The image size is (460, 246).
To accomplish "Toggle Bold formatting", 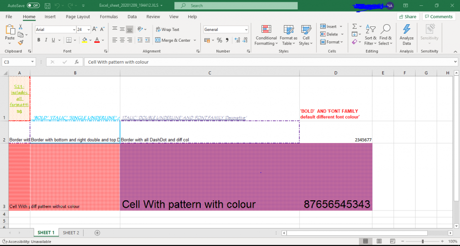I will pyautogui.click(x=39, y=40).
